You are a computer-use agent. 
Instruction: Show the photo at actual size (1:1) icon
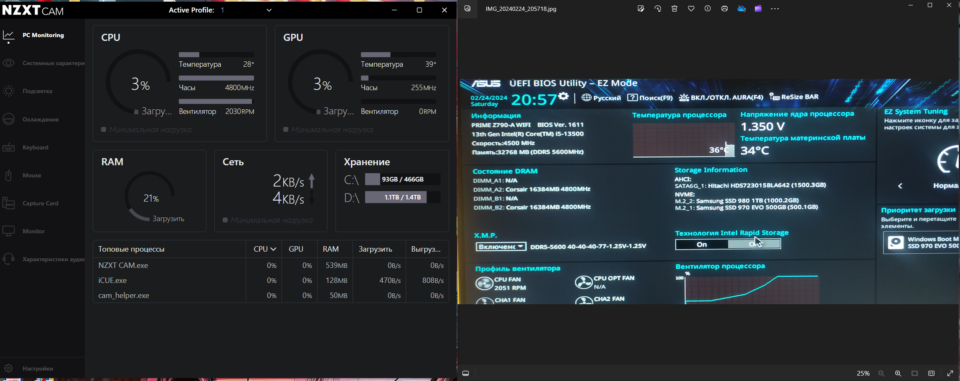click(x=931, y=373)
